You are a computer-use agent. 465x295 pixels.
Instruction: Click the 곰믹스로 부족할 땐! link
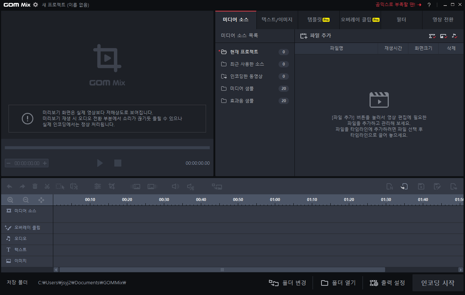[x=398, y=5]
